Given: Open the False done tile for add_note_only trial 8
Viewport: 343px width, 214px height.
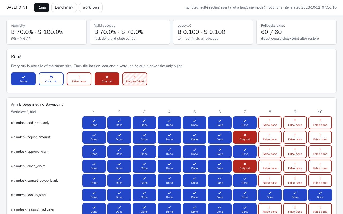Looking at the screenshot, I should [x=270, y=123].
